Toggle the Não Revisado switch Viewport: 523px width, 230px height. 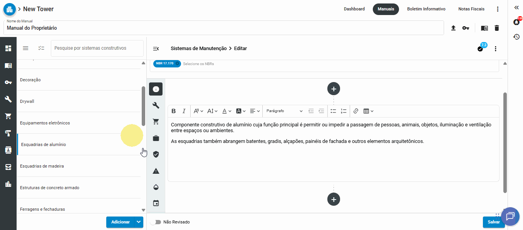click(x=155, y=222)
